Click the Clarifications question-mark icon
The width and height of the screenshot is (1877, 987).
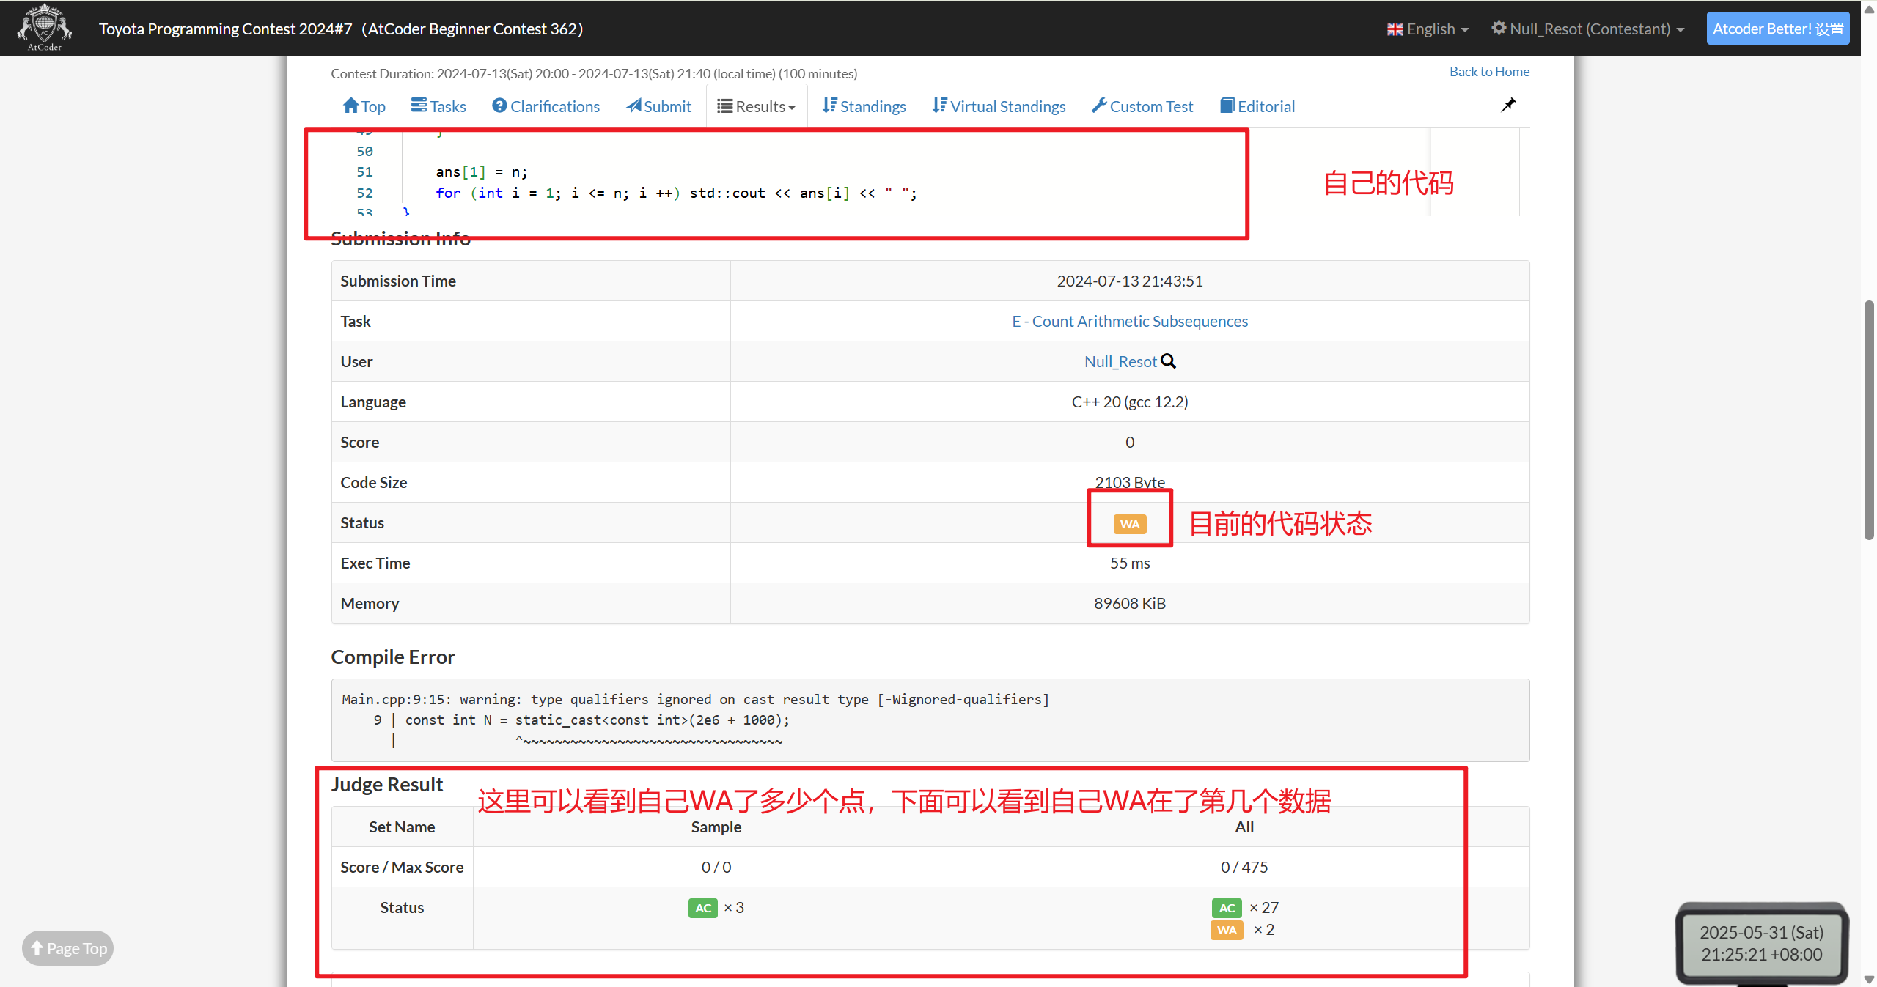coord(499,105)
